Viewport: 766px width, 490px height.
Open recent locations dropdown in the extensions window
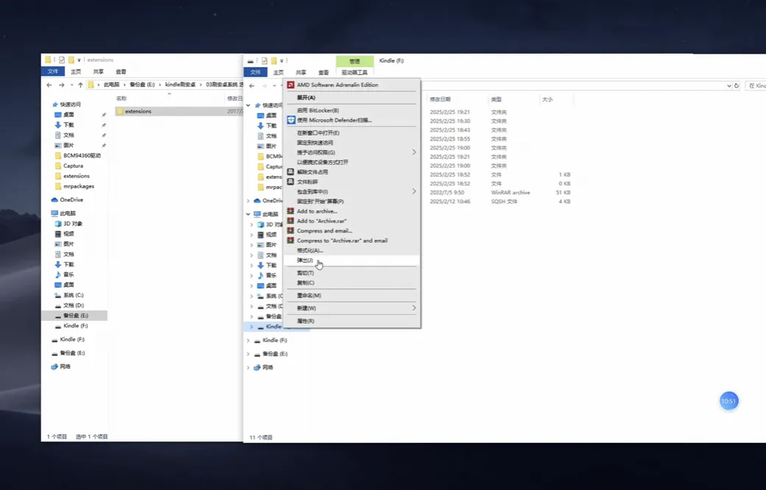coord(72,85)
